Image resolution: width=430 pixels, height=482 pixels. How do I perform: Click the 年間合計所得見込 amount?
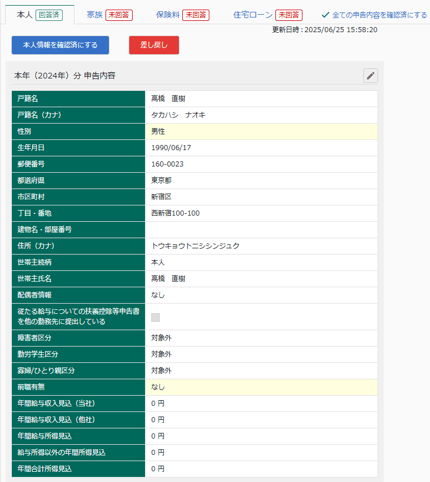[157, 469]
